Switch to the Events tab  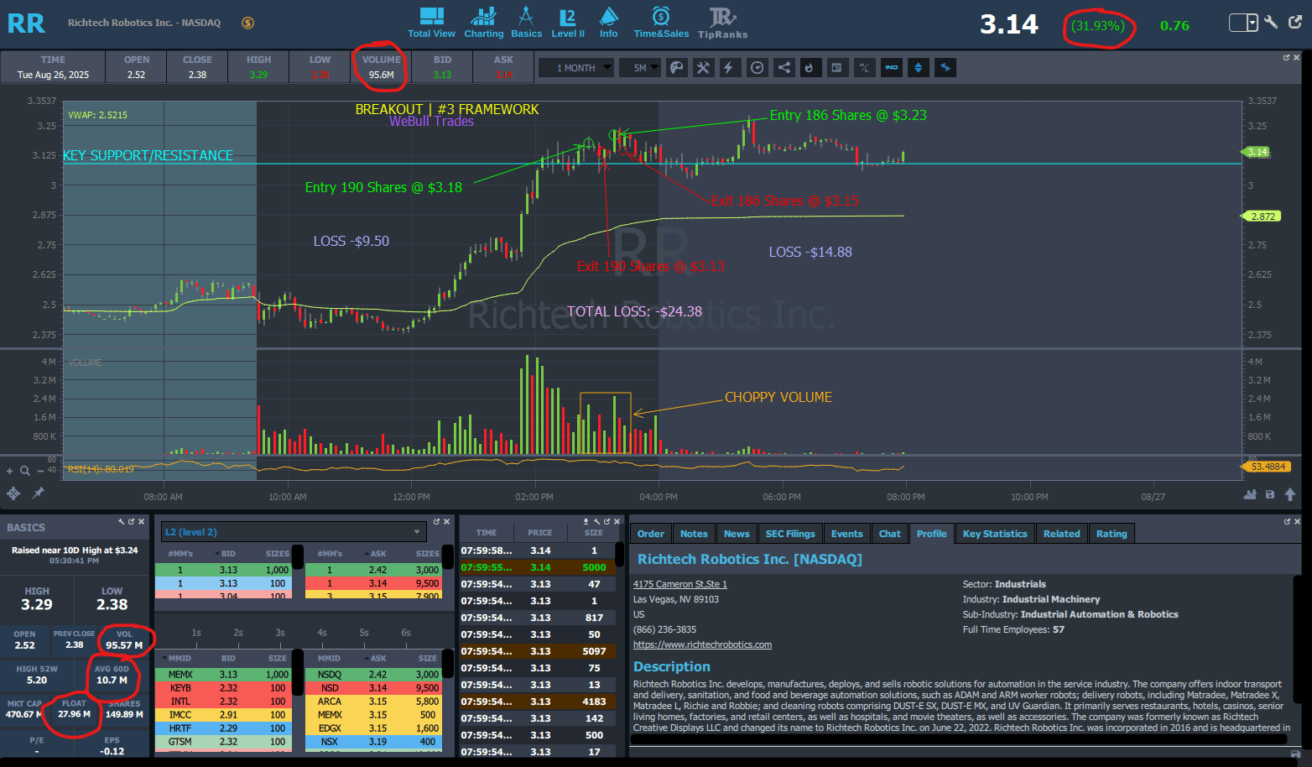pyautogui.click(x=847, y=534)
